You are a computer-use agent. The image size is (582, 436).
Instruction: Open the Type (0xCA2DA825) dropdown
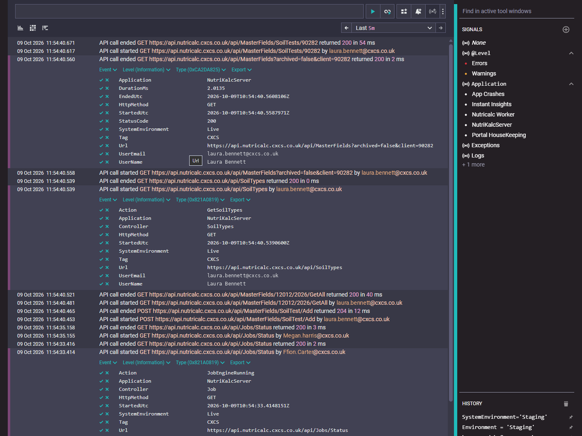click(x=200, y=70)
